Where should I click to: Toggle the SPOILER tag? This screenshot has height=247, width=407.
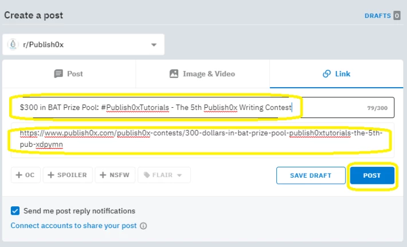pyautogui.click(x=68, y=175)
